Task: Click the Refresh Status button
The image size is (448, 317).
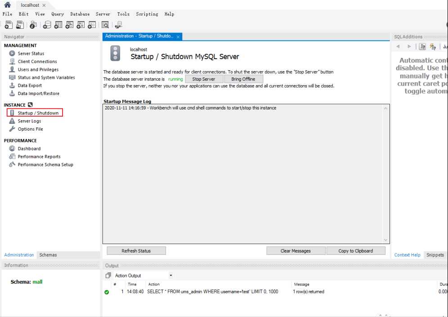Action: point(136,251)
